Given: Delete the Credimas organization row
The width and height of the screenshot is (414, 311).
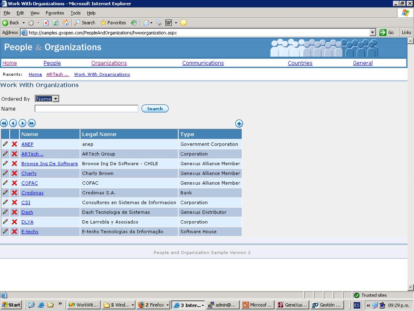Looking at the screenshot, I should point(15,193).
